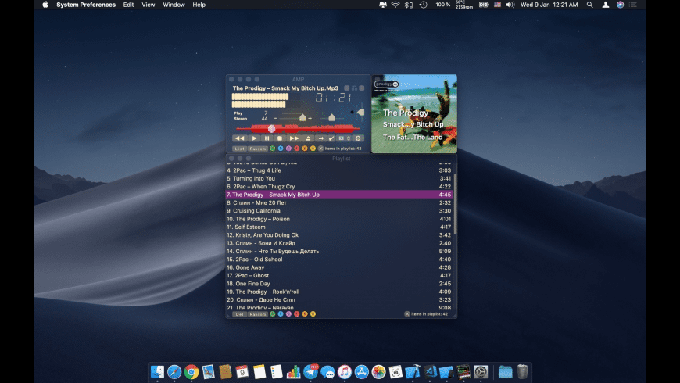Image resolution: width=680 pixels, height=383 pixels.
Task: Click the checkmark button in player controls
Action: [331, 138]
